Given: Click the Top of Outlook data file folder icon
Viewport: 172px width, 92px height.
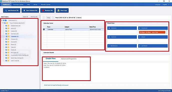Looking at the screenshot, I should pos(7,23).
